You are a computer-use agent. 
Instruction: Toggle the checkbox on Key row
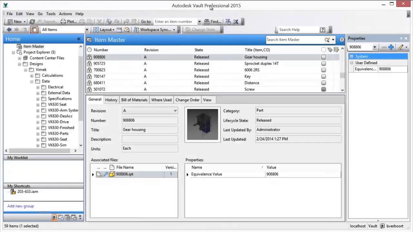[324, 76]
